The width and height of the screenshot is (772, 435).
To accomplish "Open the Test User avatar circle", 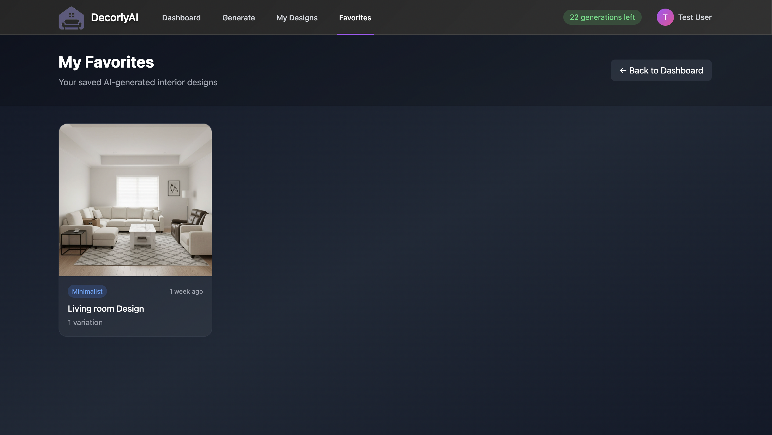I will (665, 17).
